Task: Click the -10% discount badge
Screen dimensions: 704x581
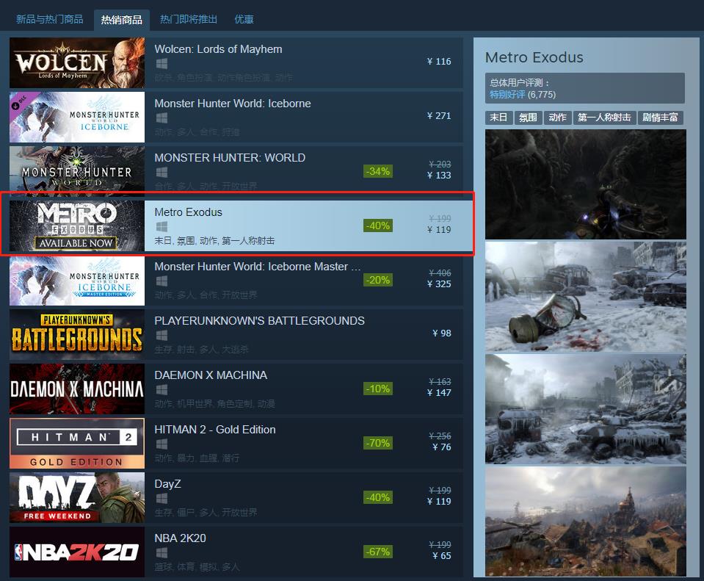Action: pyautogui.click(x=378, y=389)
